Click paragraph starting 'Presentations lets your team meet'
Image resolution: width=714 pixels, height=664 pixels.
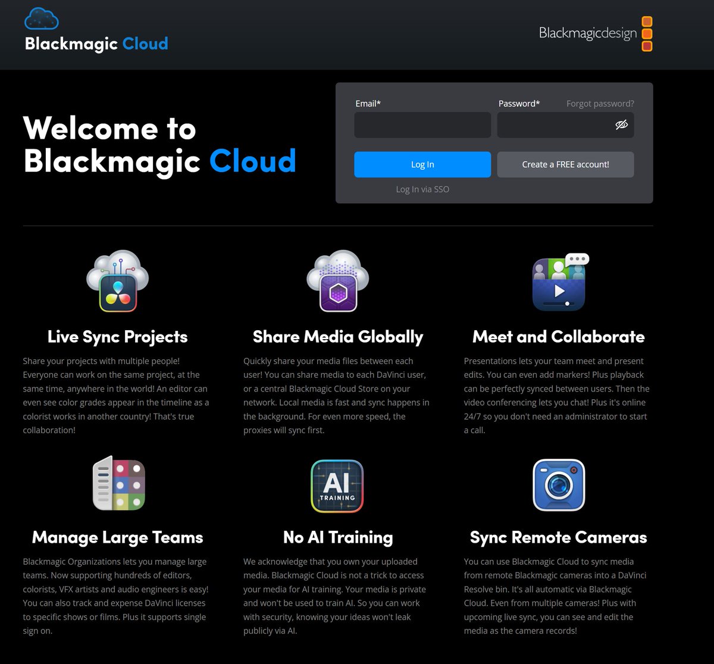(557, 396)
